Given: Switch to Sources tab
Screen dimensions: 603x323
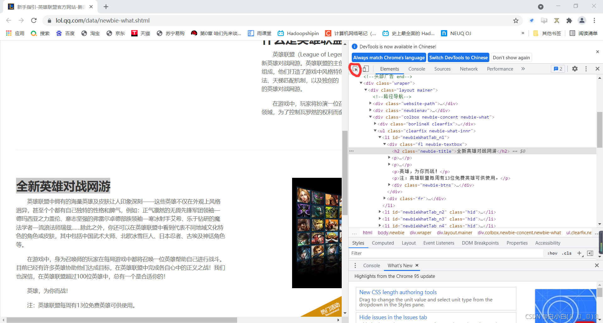Looking at the screenshot, I should coord(442,69).
